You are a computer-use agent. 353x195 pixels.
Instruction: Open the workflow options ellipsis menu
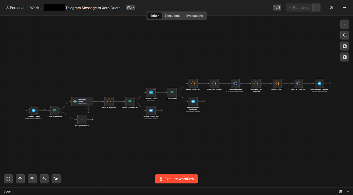pyautogui.click(x=344, y=7)
